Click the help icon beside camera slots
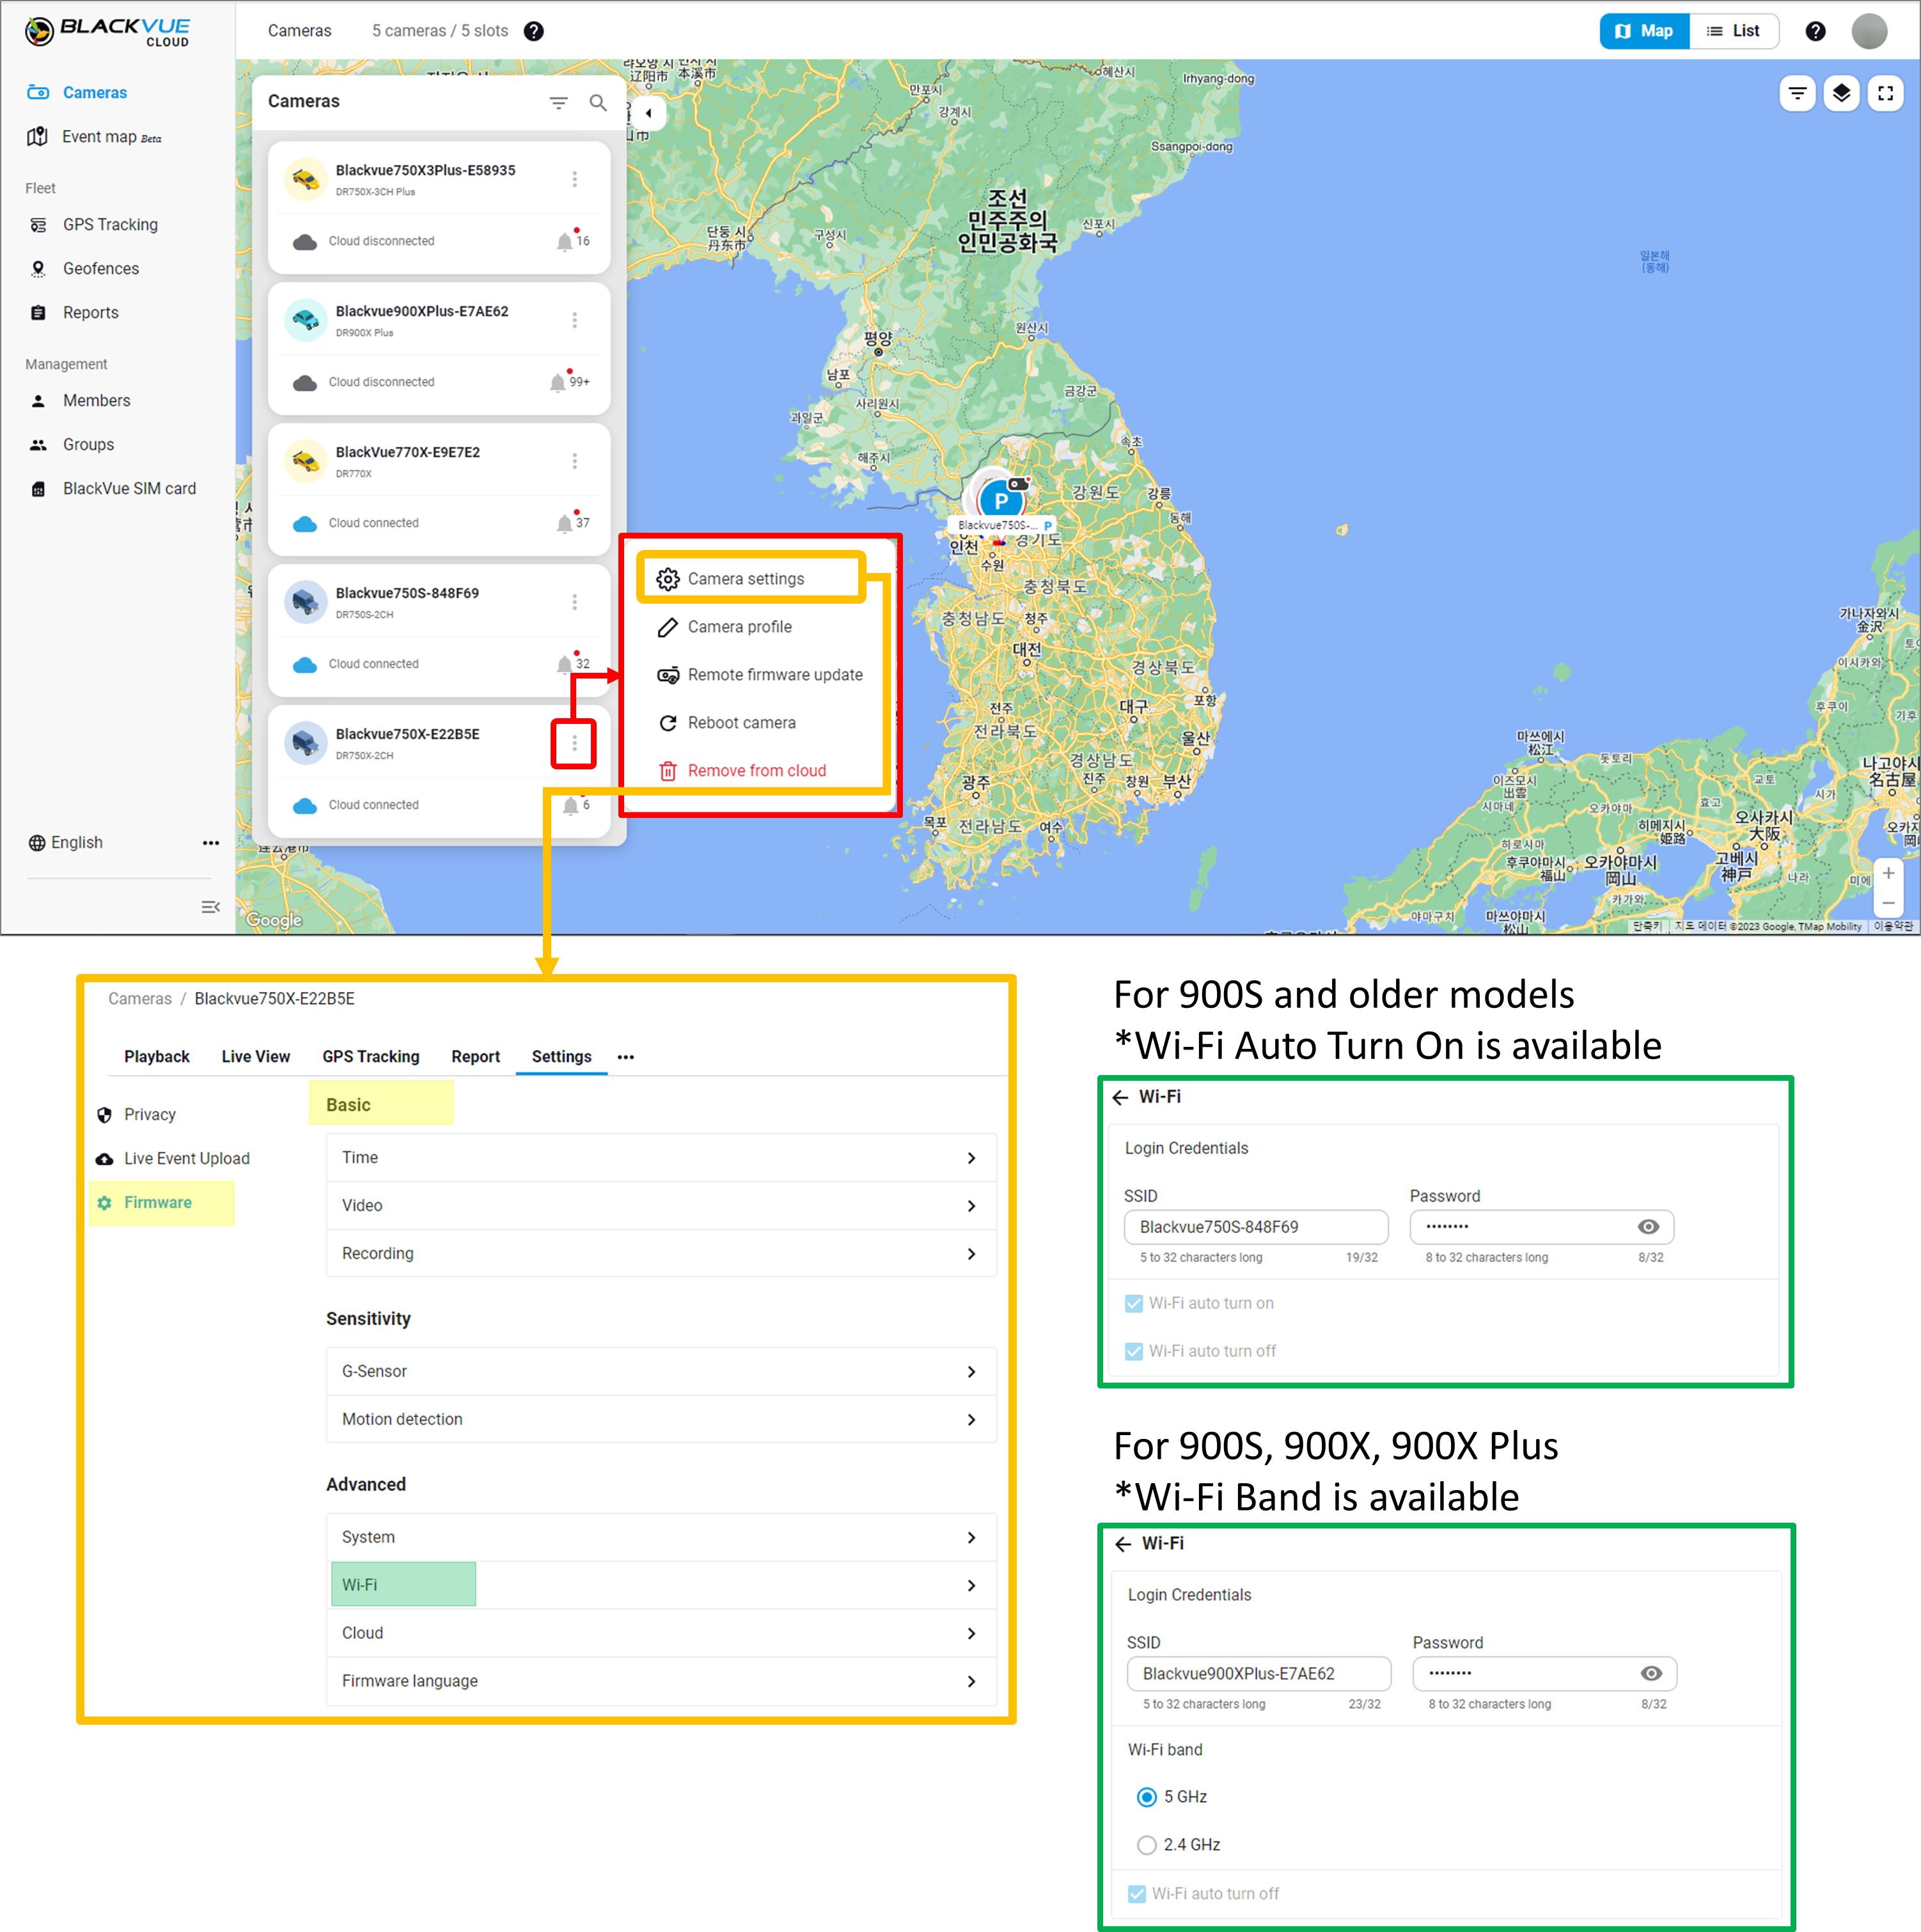 (534, 31)
